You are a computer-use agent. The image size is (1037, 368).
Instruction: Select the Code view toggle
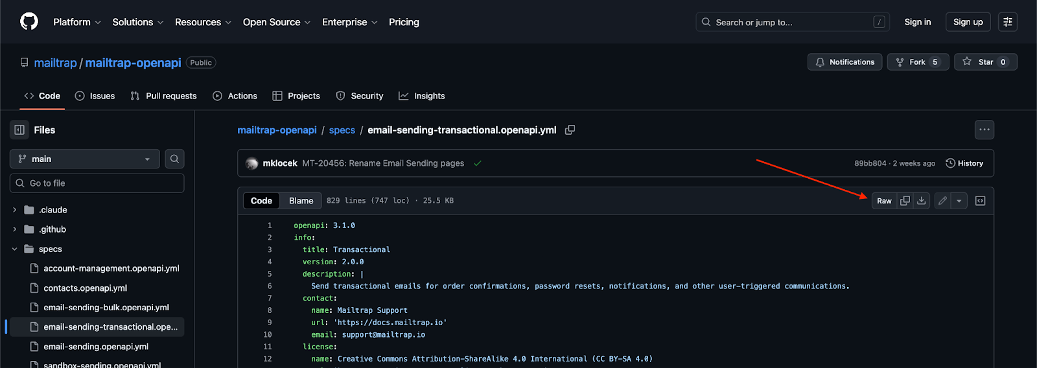261,201
